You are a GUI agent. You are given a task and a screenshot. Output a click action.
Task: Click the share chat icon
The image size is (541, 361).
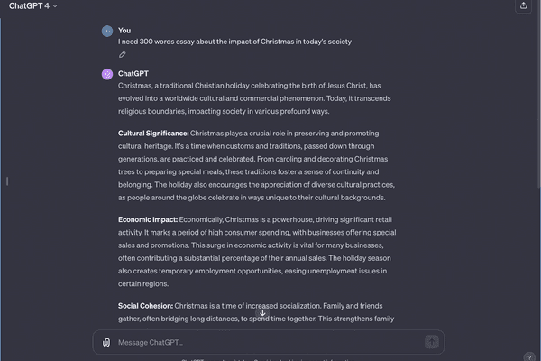tap(525, 6)
